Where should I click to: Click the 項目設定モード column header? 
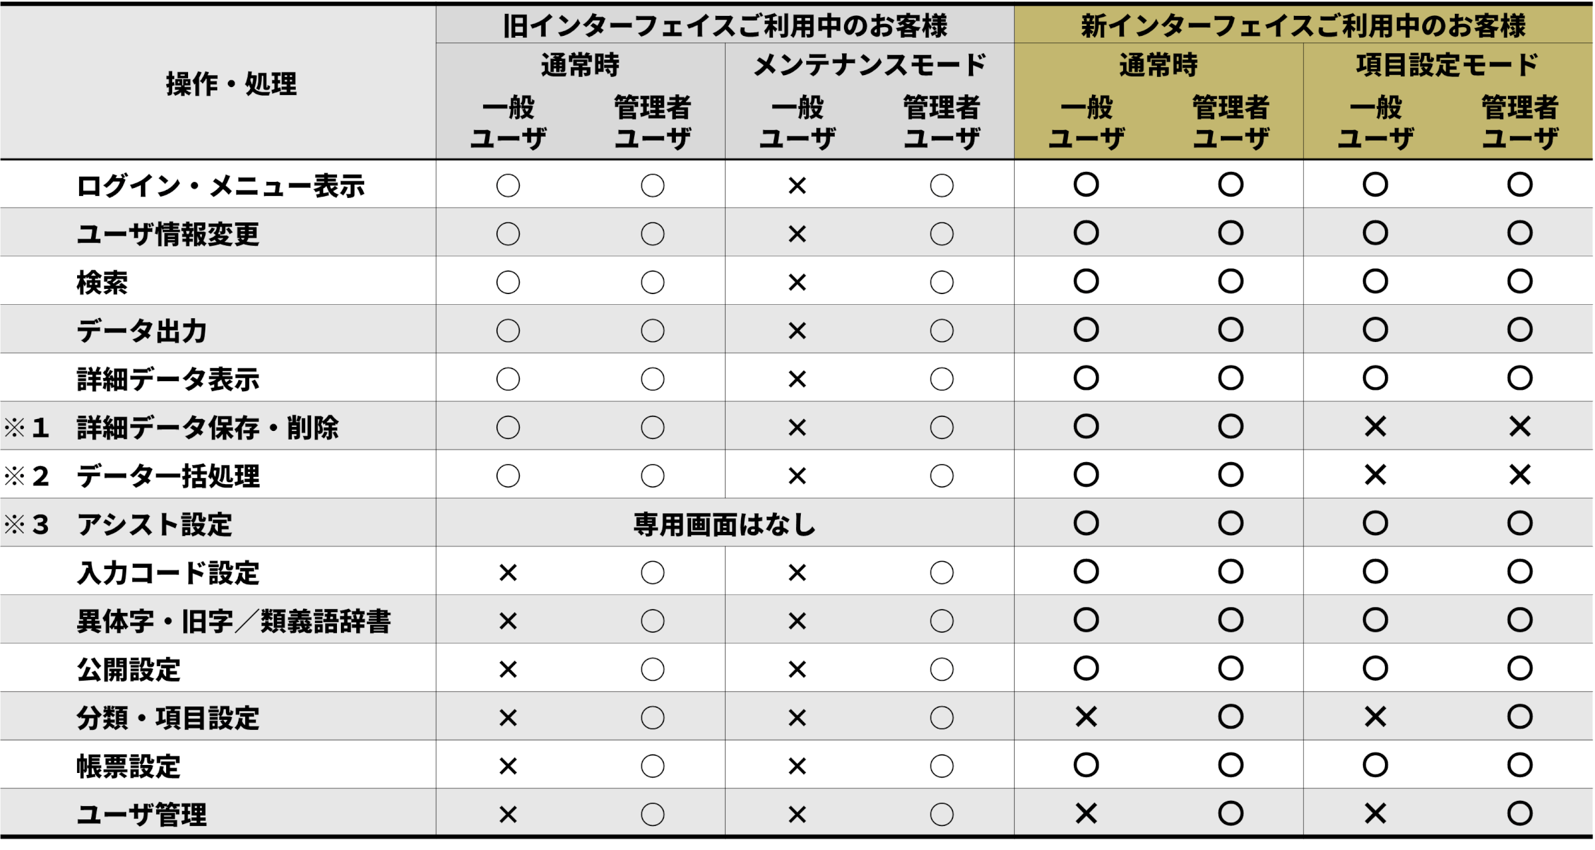coord(1447,65)
